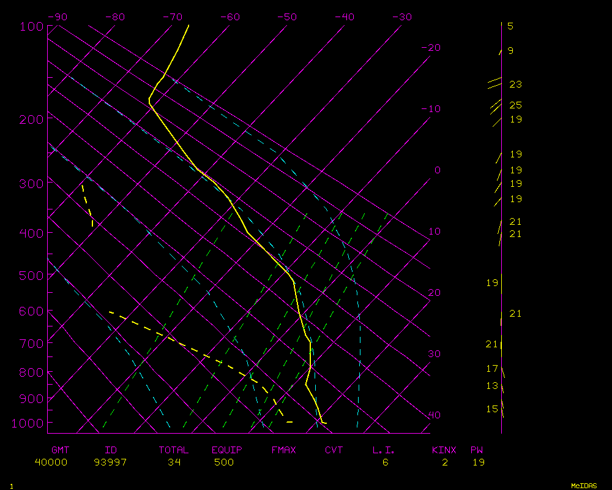The height and width of the screenshot is (490, 612).
Task: Click the CVT label
Action: pyautogui.click(x=334, y=450)
